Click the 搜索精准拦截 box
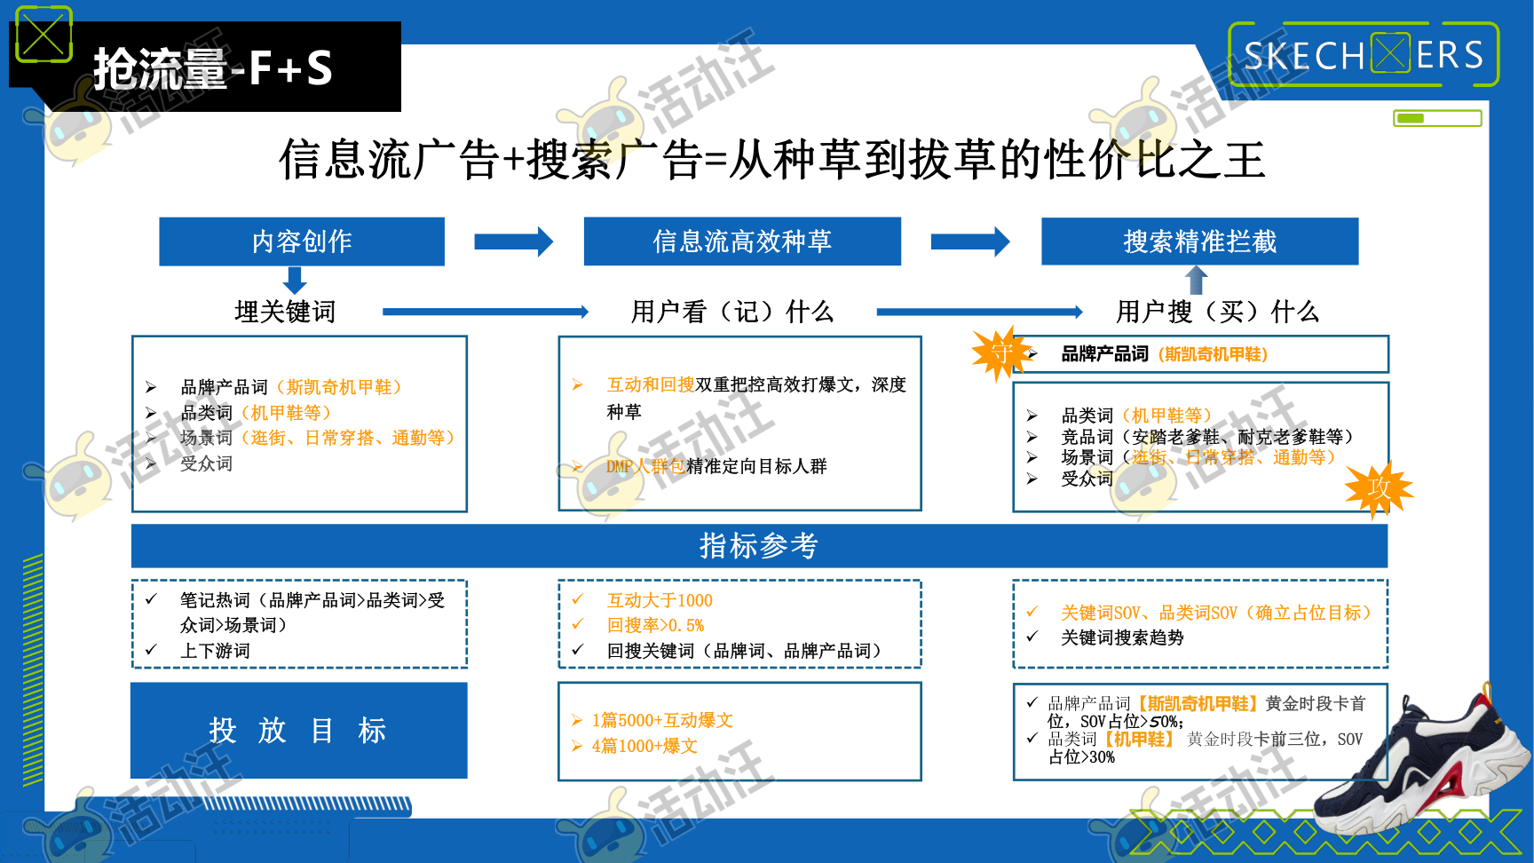This screenshot has height=863, width=1534. (1199, 241)
